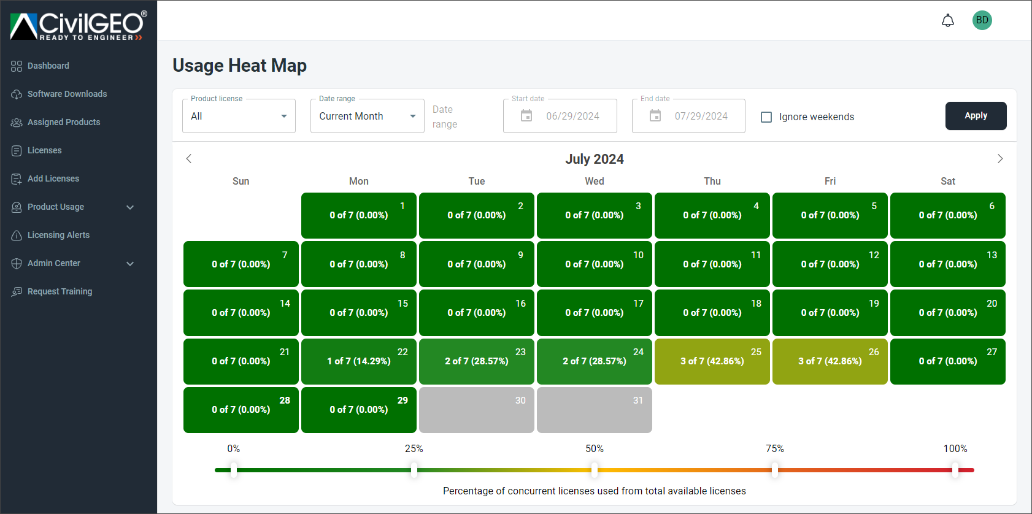Click the July 28 Sunday cell
Image resolution: width=1032 pixels, height=514 pixels.
tap(241, 410)
